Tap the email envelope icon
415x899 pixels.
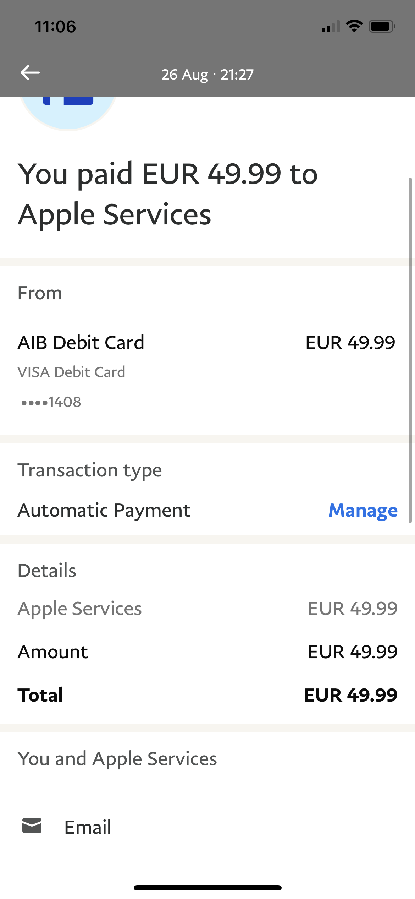coord(32,826)
